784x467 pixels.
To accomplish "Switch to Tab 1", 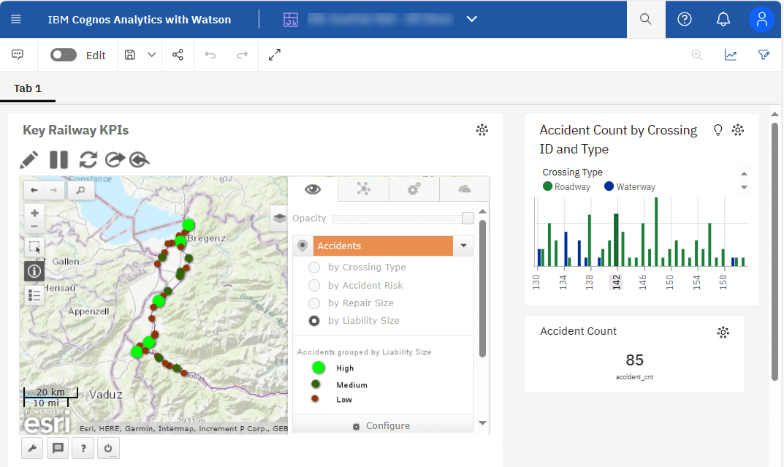I will click(28, 88).
